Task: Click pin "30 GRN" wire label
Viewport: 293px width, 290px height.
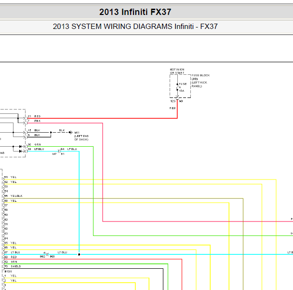Action: point(34,144)
